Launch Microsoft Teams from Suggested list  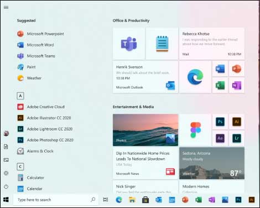pos(36,56)
